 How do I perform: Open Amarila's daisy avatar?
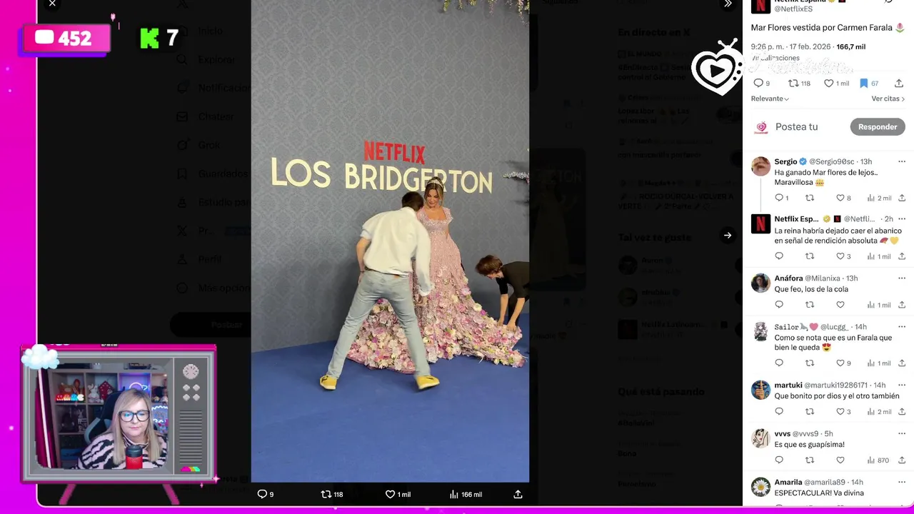point(760,487)
